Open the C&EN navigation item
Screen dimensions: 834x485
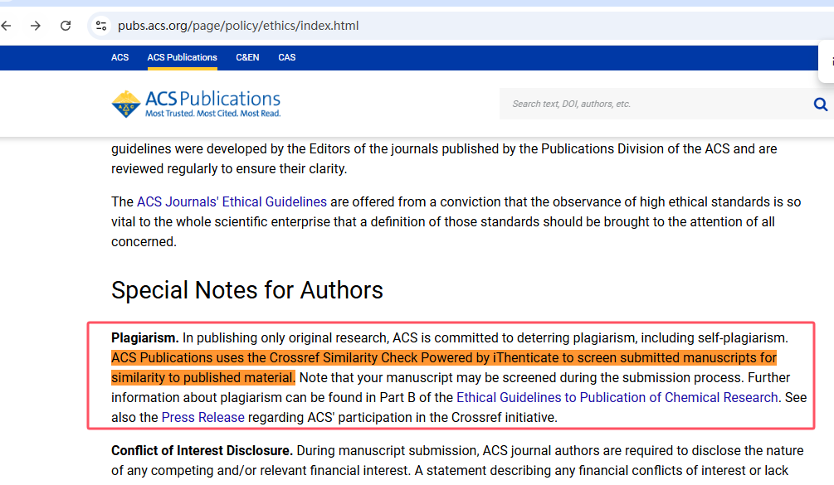[247, 57]
